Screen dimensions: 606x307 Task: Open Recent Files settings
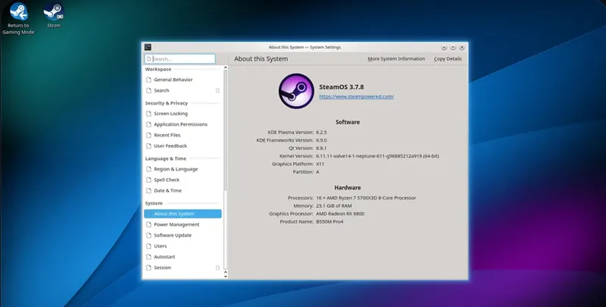tap(183, 136)
